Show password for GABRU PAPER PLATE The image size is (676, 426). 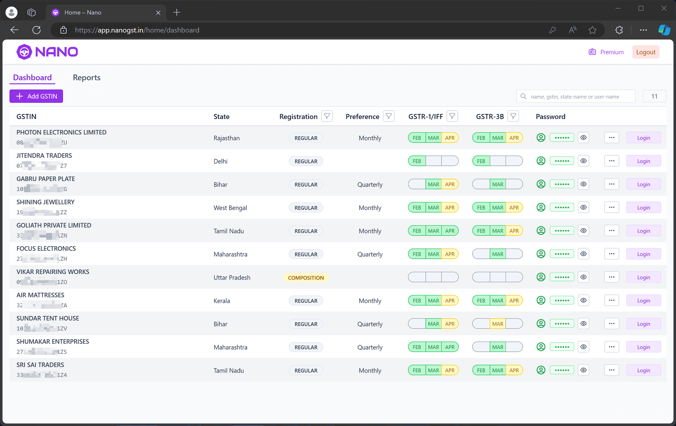pos(583,184)
